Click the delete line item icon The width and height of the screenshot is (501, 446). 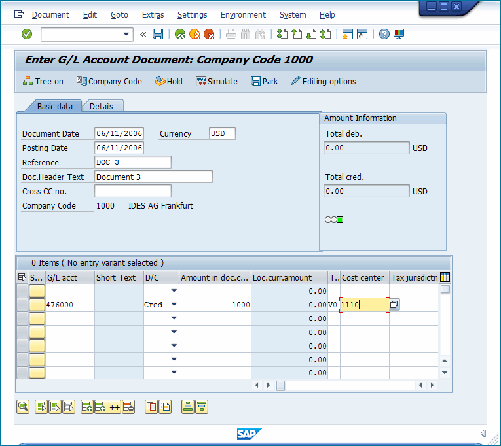[128, 407]
